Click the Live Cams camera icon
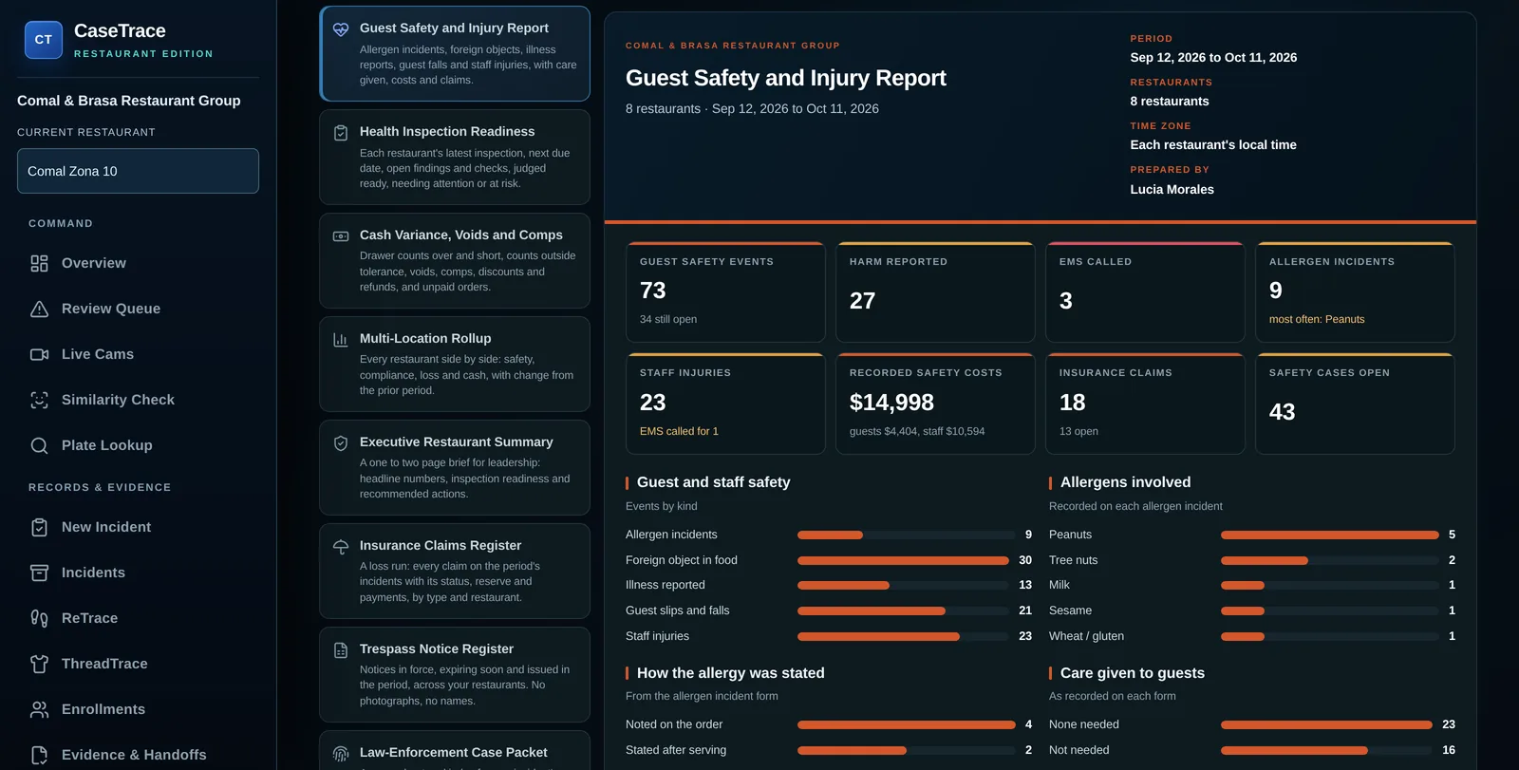This screenshot has height=770, width=1519. pyautogui.click(x=39, y=354)
